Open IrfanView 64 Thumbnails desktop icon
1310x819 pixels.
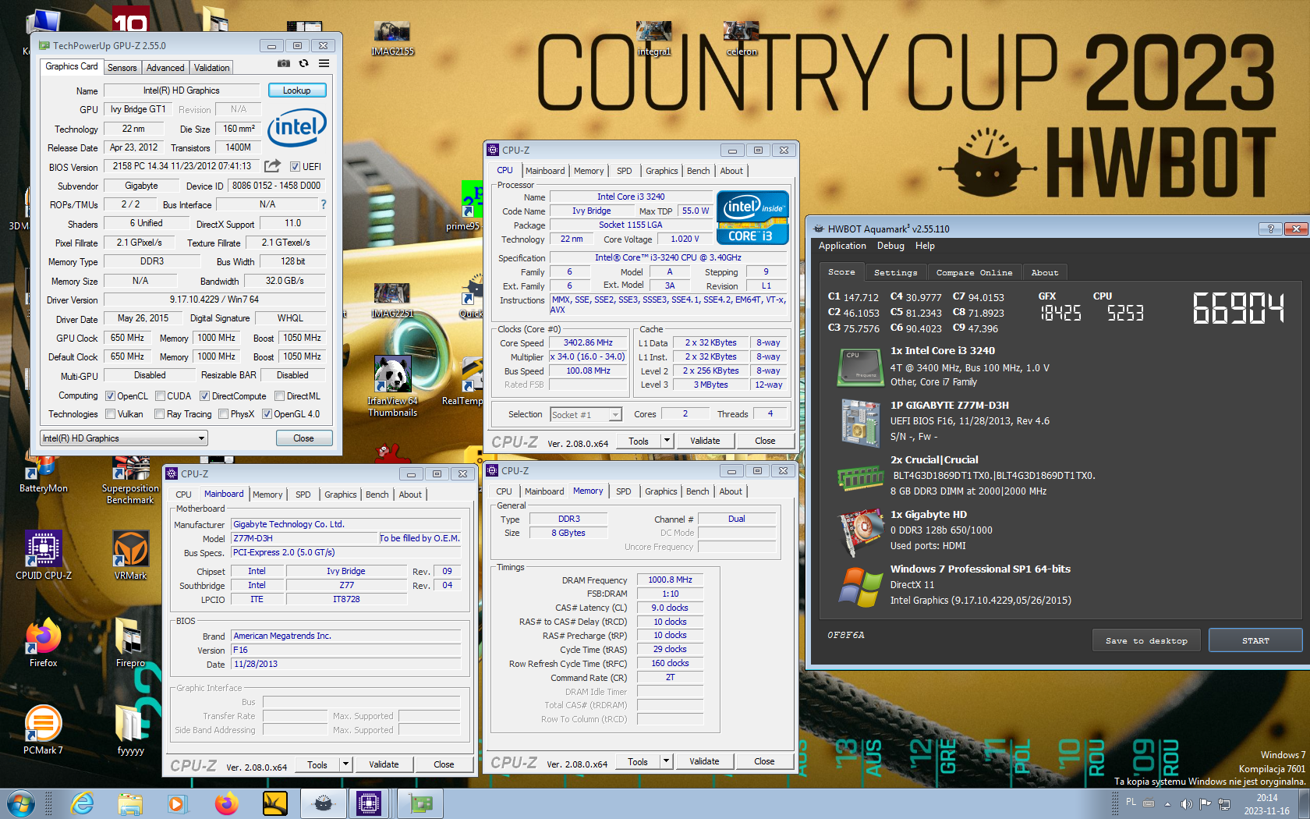[x=392, y=386]
